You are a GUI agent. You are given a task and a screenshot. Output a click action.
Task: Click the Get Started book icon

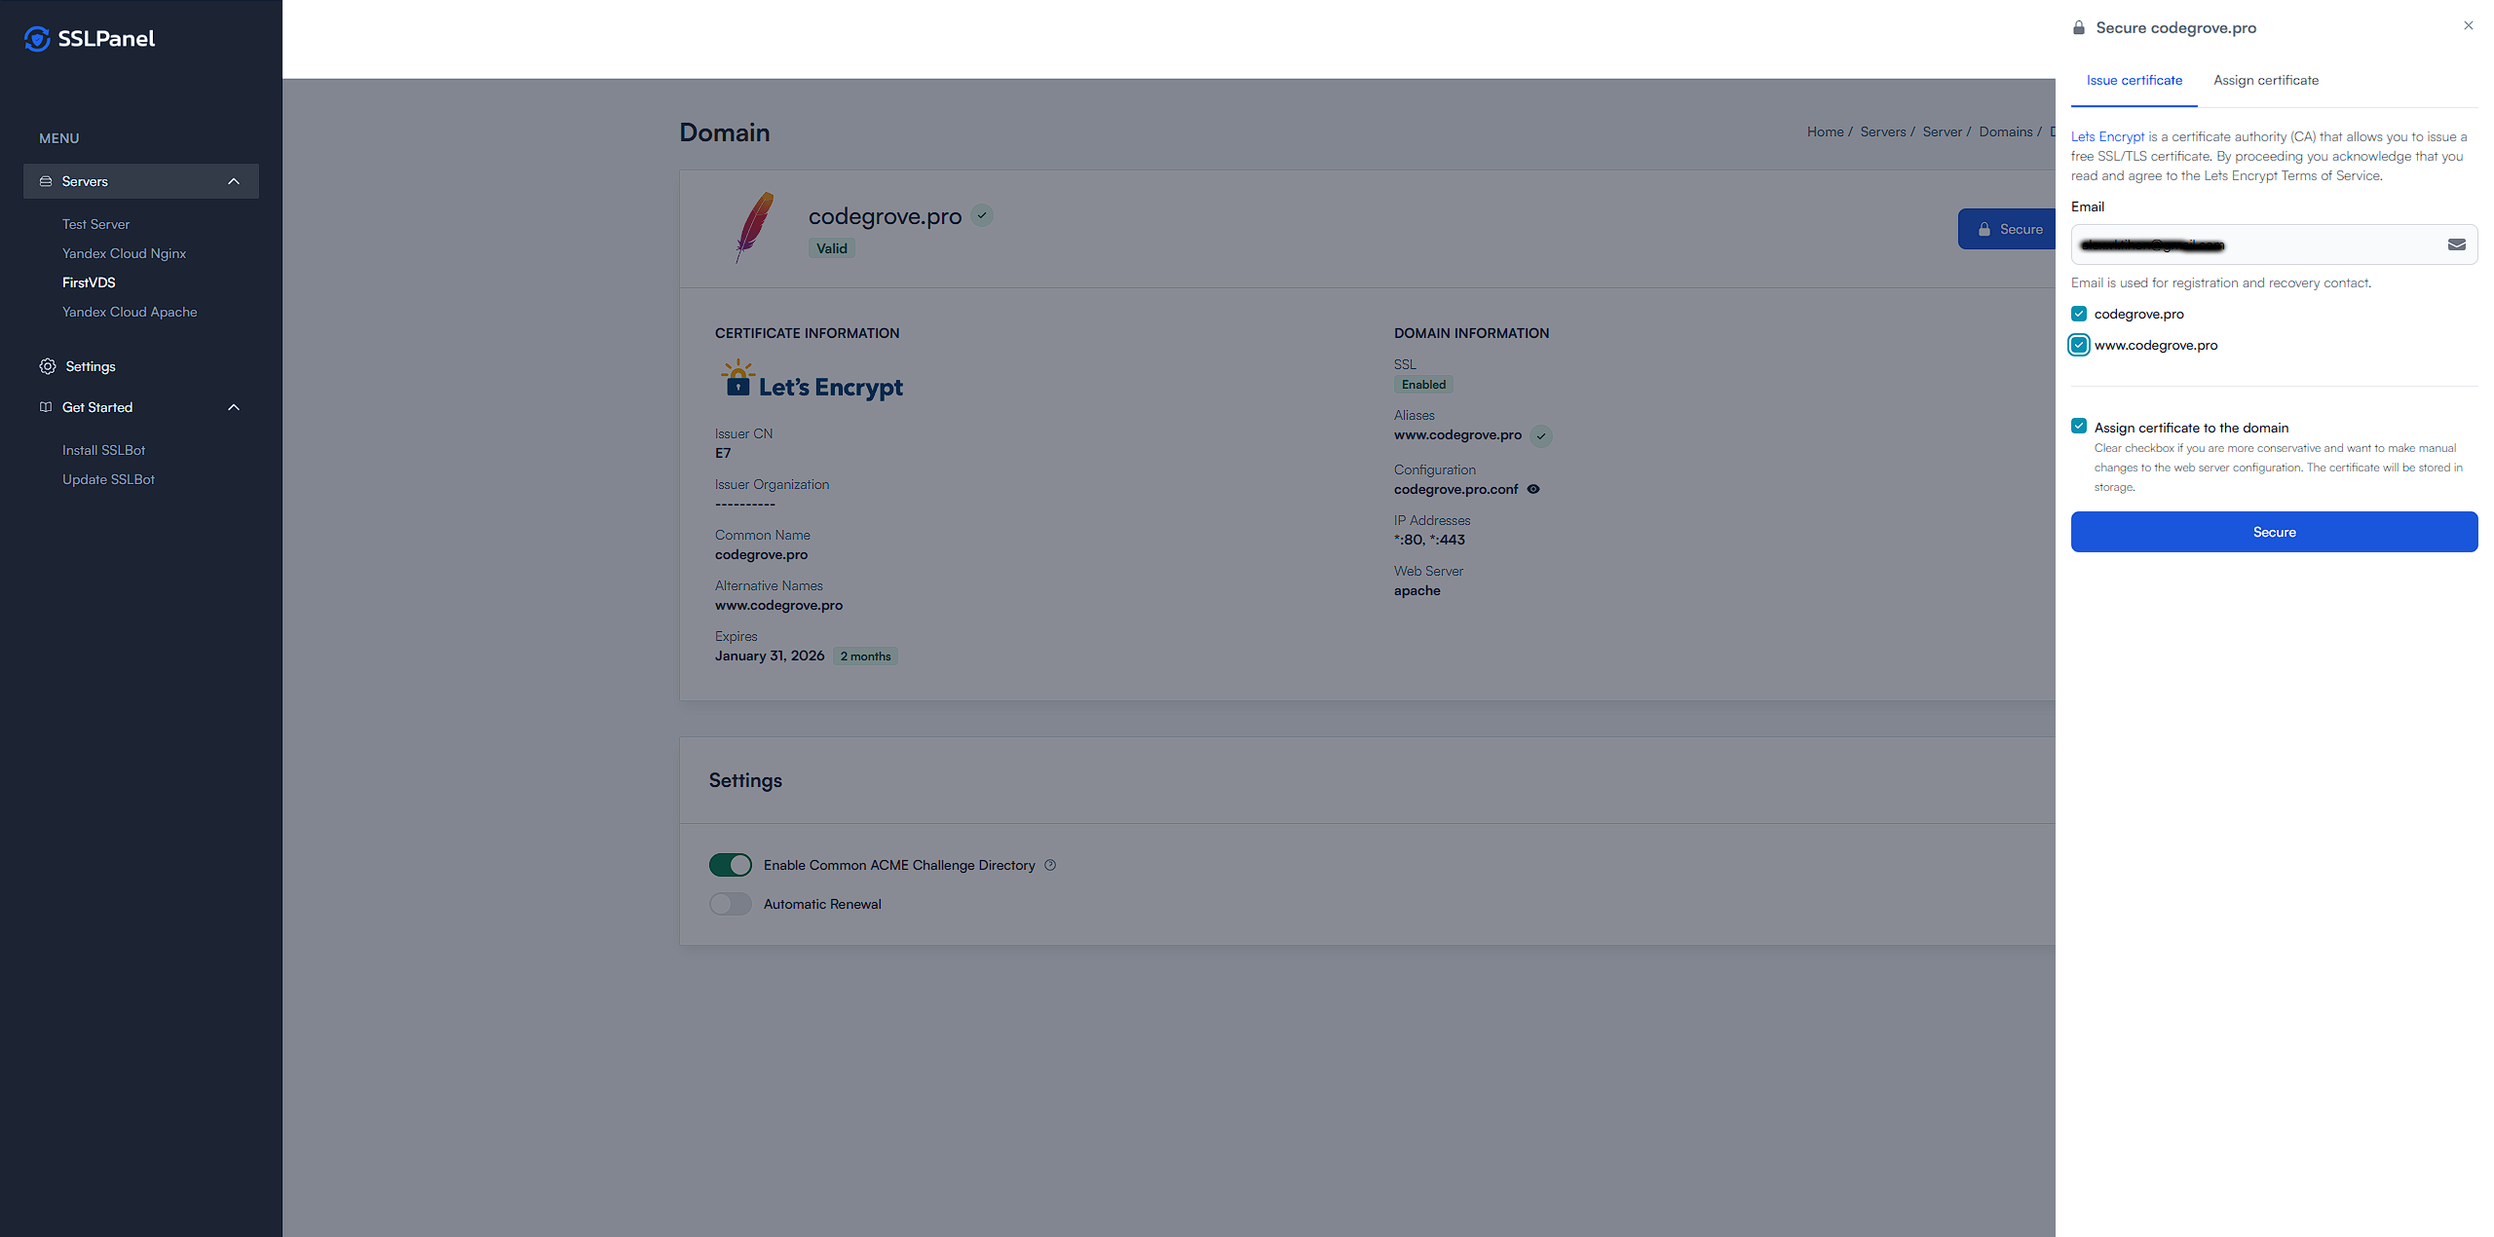pyautogui.click(x=46, y=407)
